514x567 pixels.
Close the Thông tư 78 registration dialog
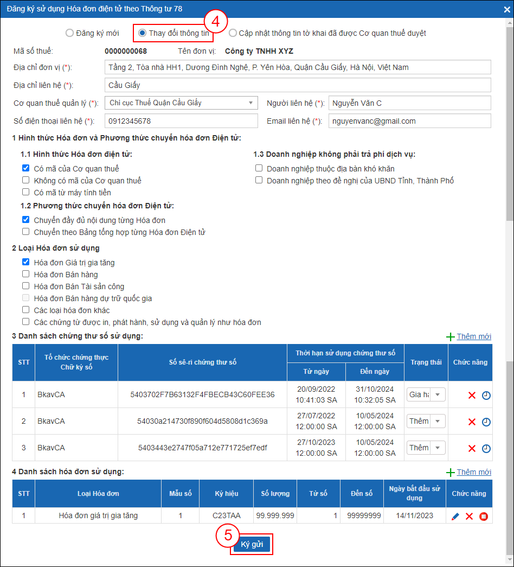coord(507,9)
